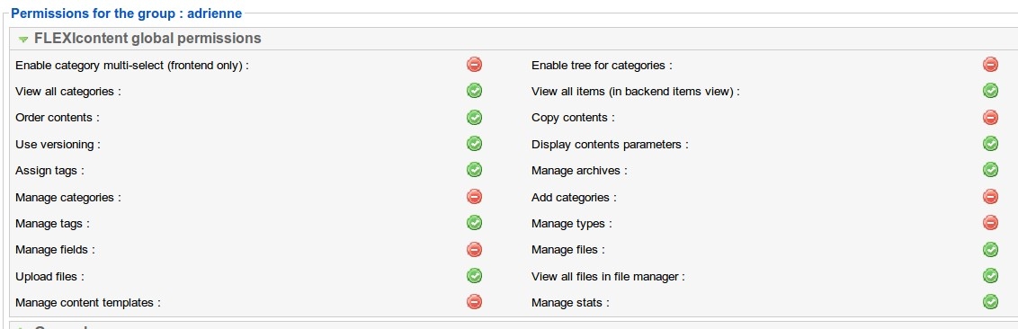Toggle the Order contents permission icon

pos(475,118)
